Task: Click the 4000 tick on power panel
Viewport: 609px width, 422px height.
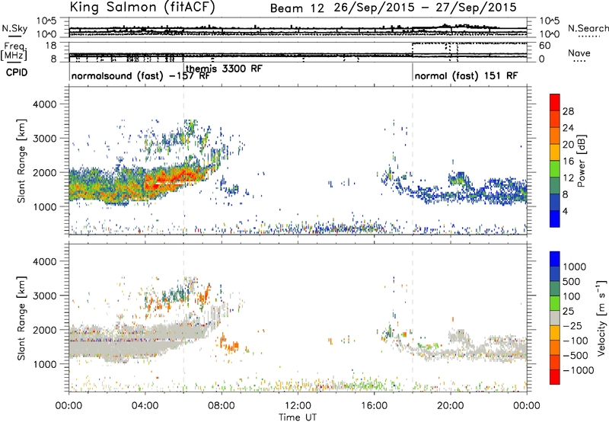Action: point(44,104)
